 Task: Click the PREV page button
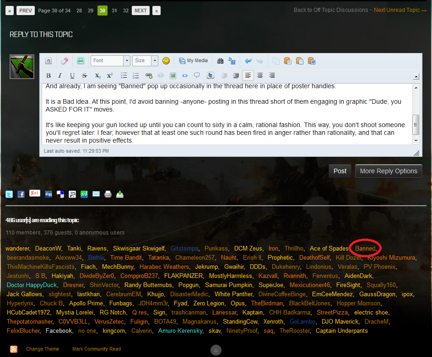coord(26,11)
